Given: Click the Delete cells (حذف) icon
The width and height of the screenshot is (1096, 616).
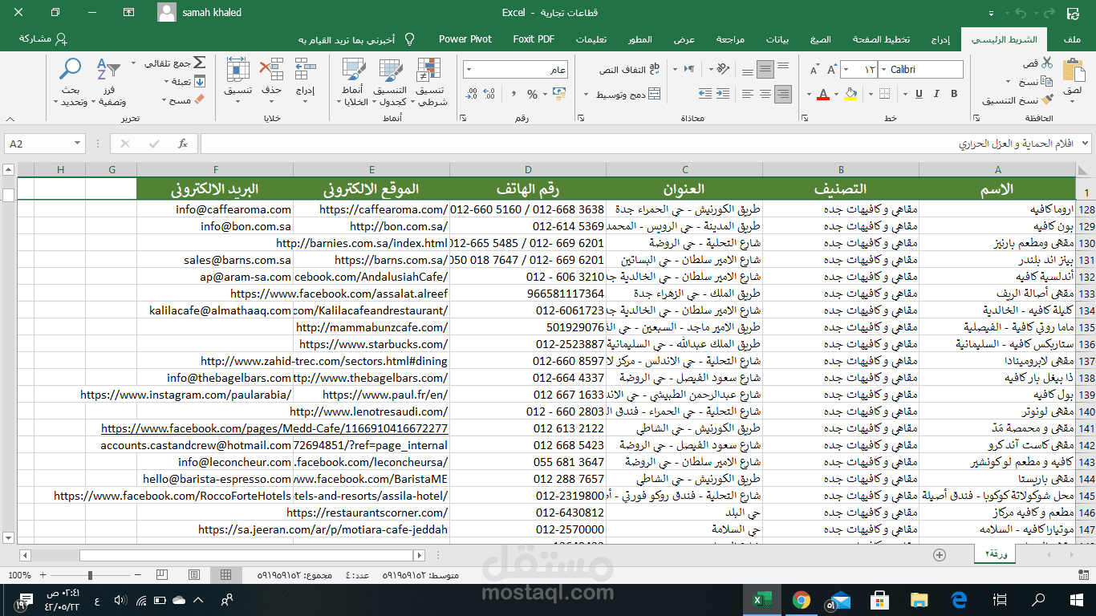Looking at the screenshot, I should click(272, 70).
